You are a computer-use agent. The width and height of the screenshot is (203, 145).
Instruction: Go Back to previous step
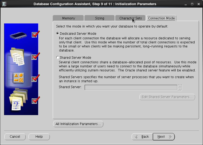[142, 137]
